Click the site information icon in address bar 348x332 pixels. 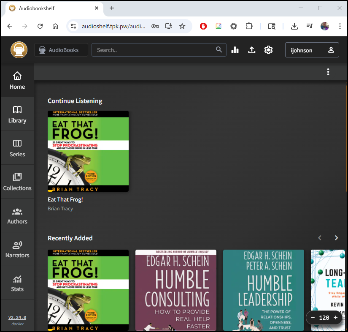point(73,26)
